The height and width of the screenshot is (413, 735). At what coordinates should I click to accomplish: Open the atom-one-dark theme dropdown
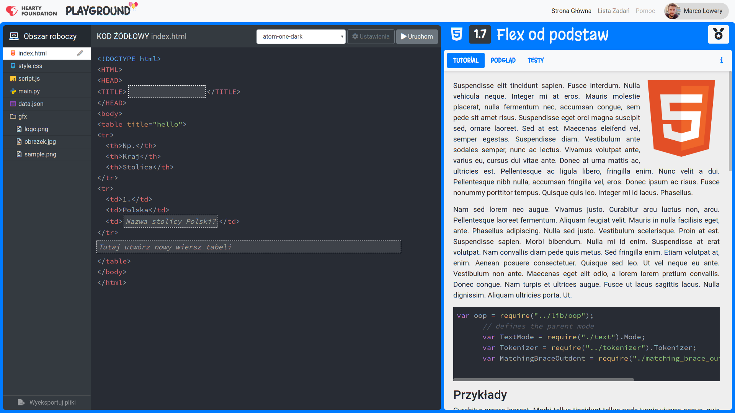[301, 37]
